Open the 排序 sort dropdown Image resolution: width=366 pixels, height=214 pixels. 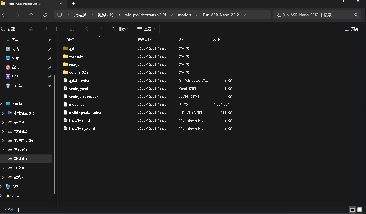(x=120, y=29)
